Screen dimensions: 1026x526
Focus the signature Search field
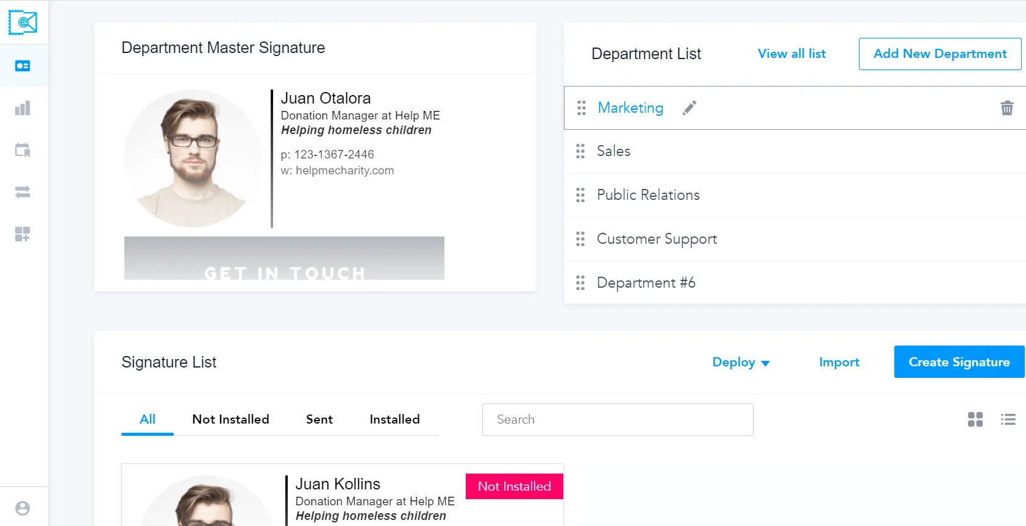coord(618,419)
